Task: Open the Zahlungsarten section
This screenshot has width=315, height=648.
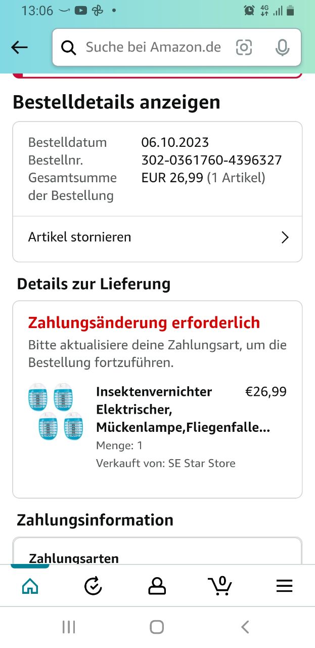Action: [x=74, y=558]
